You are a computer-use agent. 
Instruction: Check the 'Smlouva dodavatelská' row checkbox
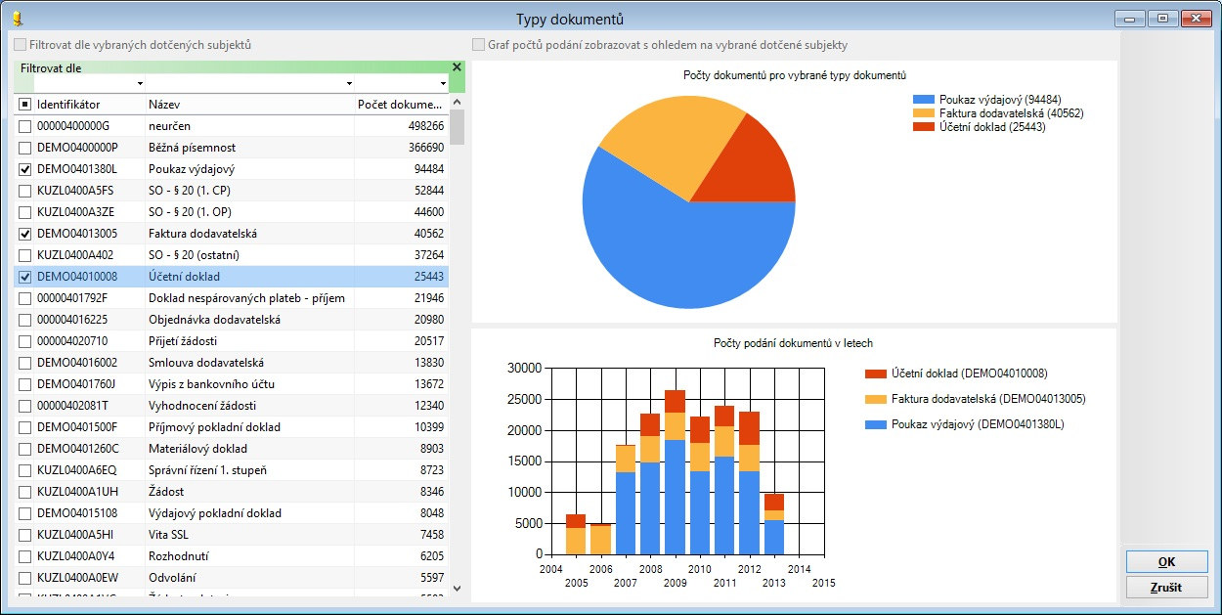(x=24, y=363)
